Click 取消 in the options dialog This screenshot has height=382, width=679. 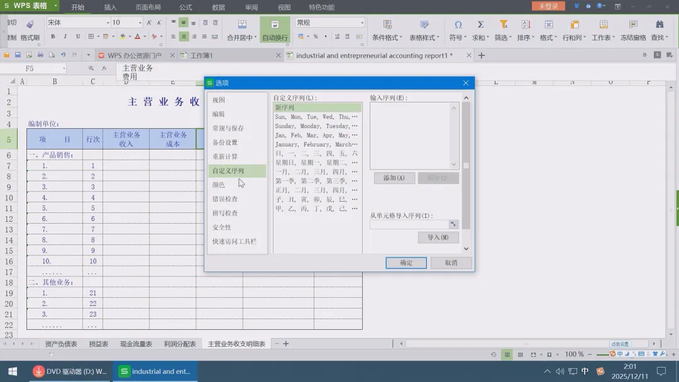451,263
